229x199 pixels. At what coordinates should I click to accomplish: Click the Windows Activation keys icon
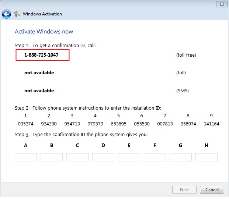coord(17,14)
